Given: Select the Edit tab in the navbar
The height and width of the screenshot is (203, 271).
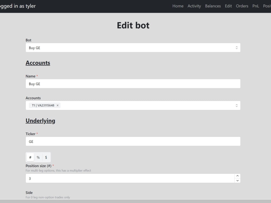Looking at the screenshot, I should click(x=228, y=6).
